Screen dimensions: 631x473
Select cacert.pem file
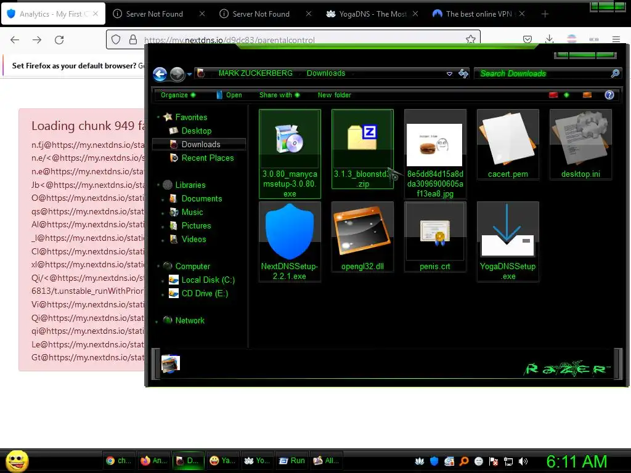coord(508,144)
